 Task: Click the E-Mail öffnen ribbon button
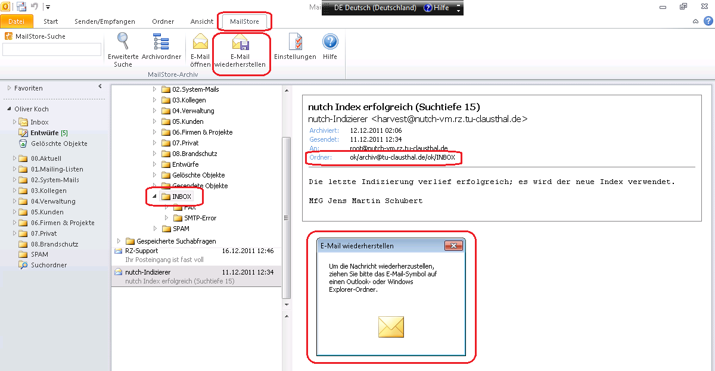point(200,50)
